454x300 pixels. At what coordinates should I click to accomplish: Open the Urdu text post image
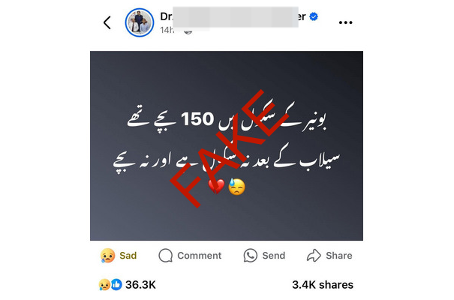click(227, 145)
